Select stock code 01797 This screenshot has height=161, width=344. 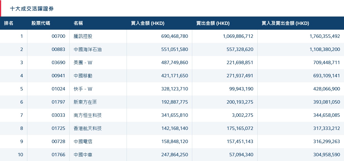point(58,102)
